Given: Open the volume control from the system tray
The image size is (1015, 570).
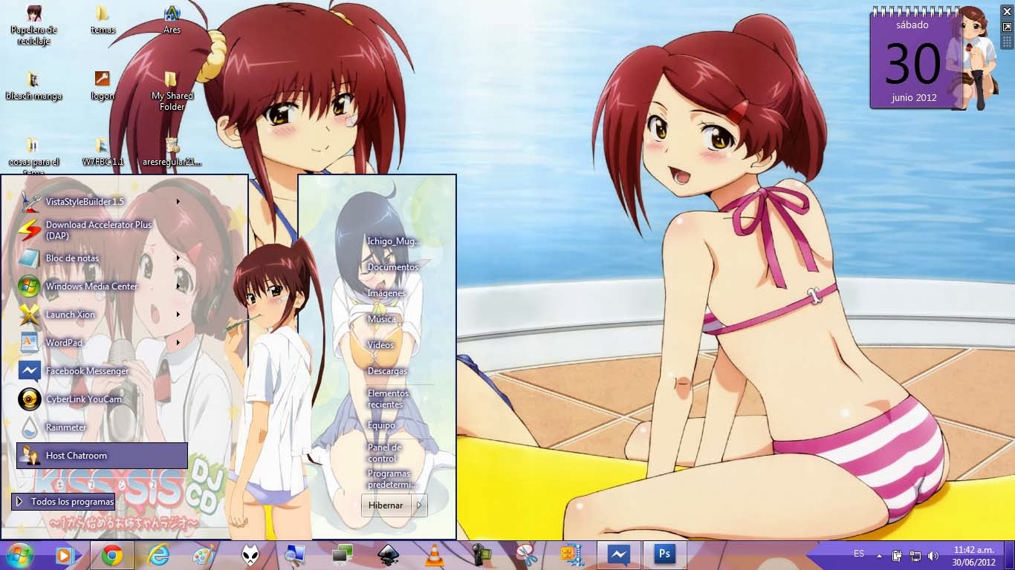Looking at the screenshot, I should tap(934, 554).
